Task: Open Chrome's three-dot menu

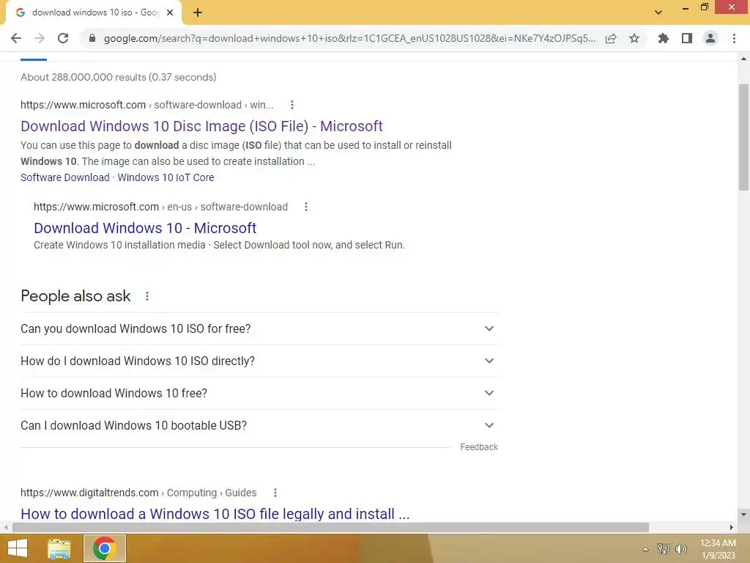Action: tap(734, 38)
